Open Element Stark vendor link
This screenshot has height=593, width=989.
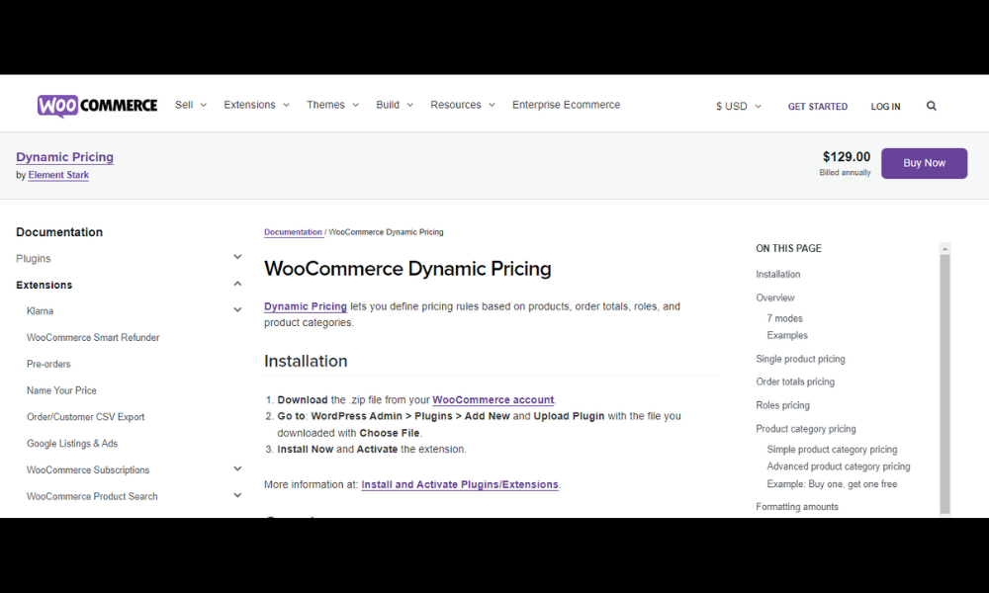[58, 175]
